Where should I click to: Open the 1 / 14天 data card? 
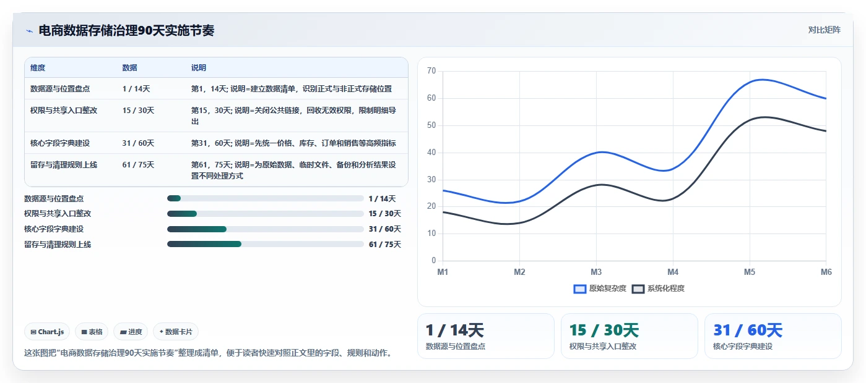coord(486,336)
